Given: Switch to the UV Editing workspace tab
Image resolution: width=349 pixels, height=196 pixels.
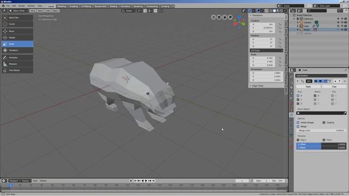Looking at the screenshot, I should pos(86,7).
